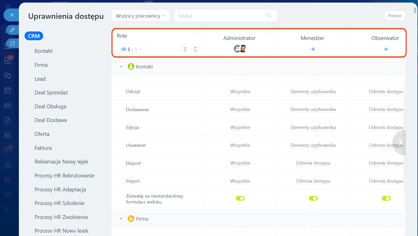
Task: Change Administrator's Odczyt permission value Wszystkie
Action: click(240, 92)
